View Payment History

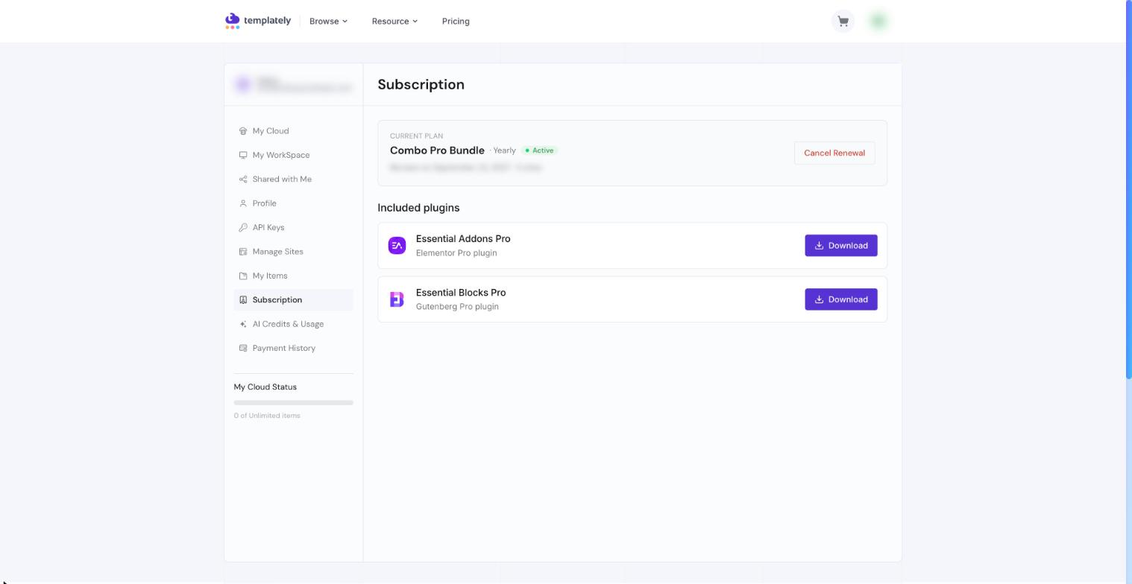(x=293, y=349)
